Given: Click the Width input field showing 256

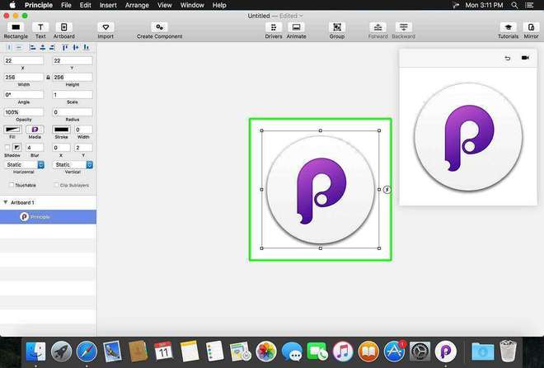Looking at the screenshot, I should (24, 77).
